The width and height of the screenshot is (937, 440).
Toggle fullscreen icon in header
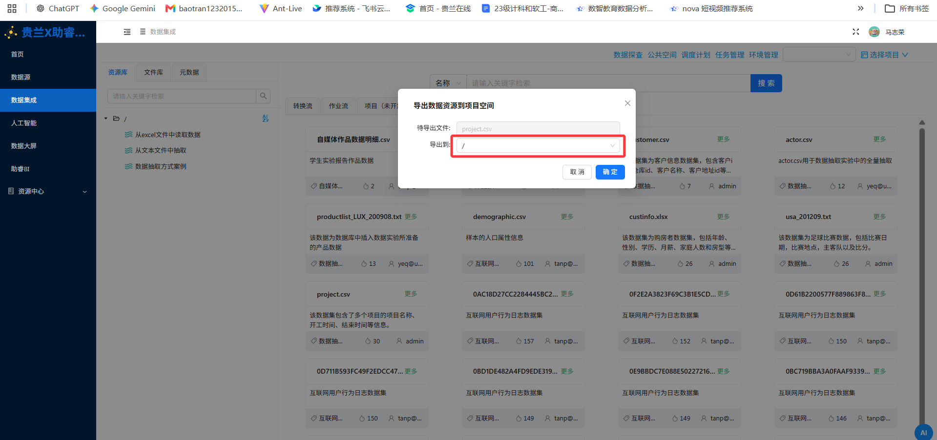855,32
